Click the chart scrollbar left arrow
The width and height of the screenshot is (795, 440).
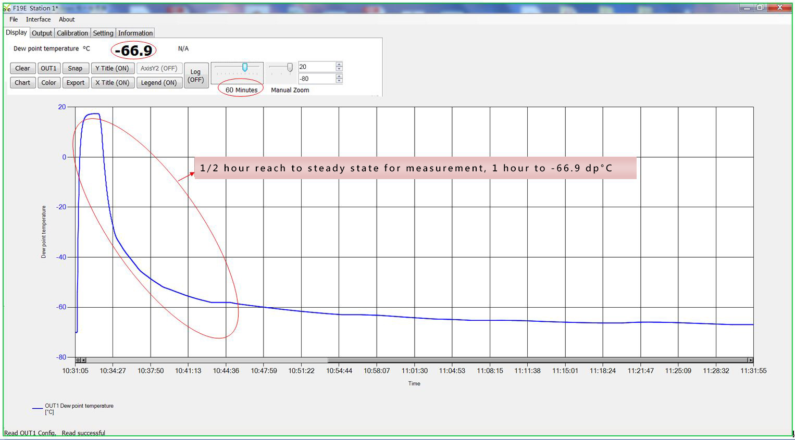pos(83,360)
